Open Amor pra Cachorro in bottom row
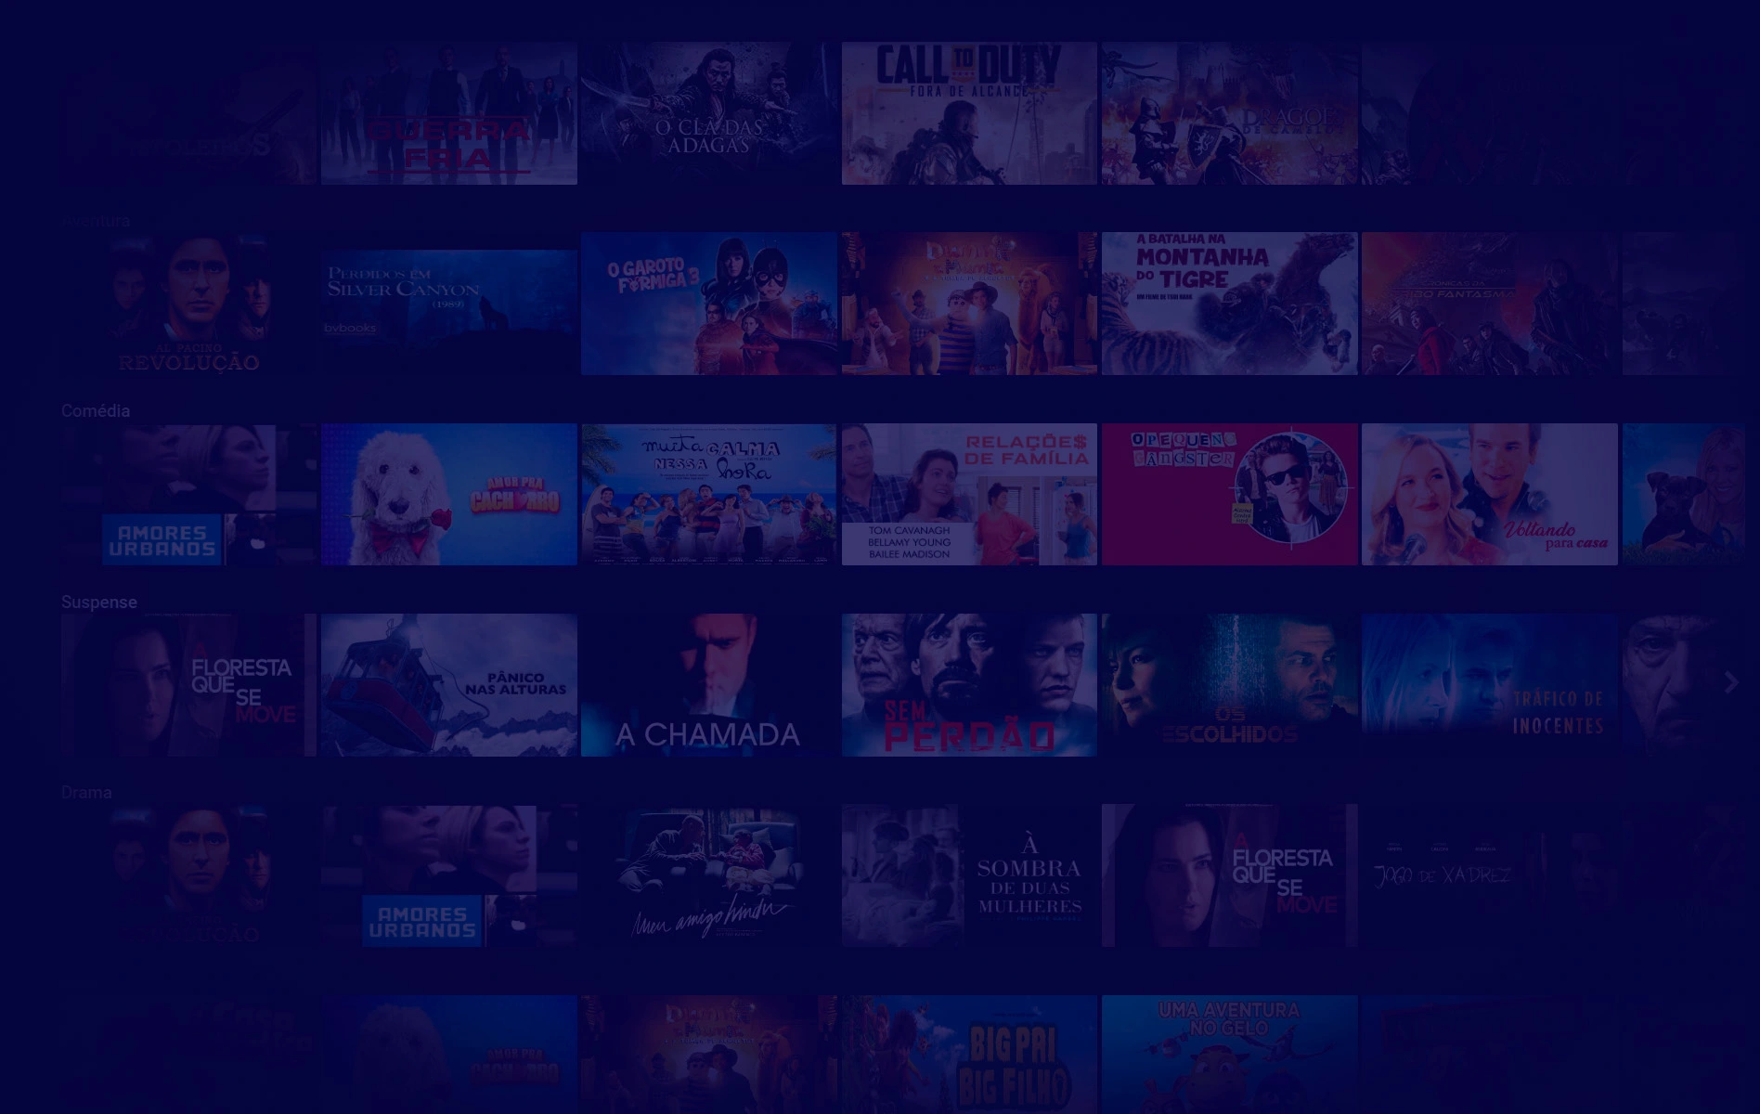 coord(449,1055)
